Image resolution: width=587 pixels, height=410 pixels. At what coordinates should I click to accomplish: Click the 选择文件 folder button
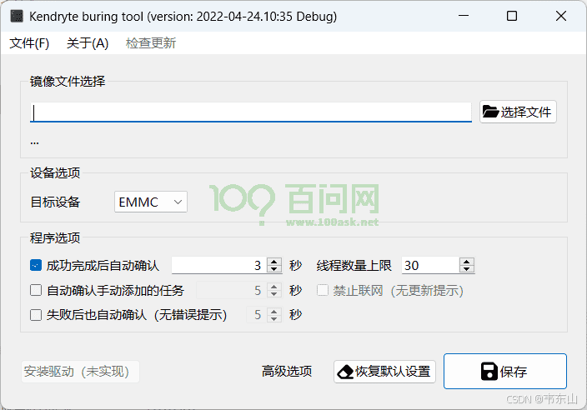518,112
